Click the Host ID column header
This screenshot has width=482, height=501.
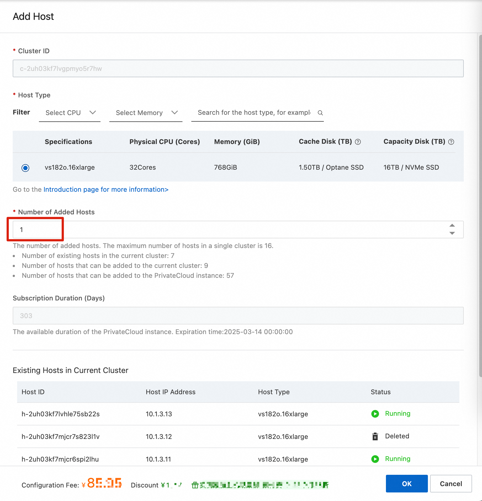(33, 392)
